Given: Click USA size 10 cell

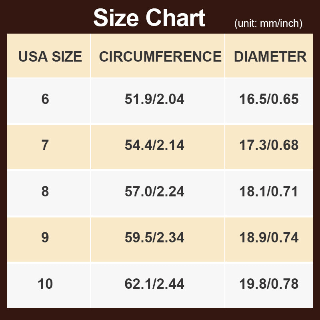Looking at the screenshot, I should [45, 284].
